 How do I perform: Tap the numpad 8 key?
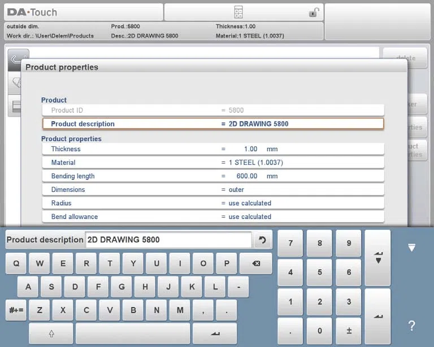click(x=319, y=243)
